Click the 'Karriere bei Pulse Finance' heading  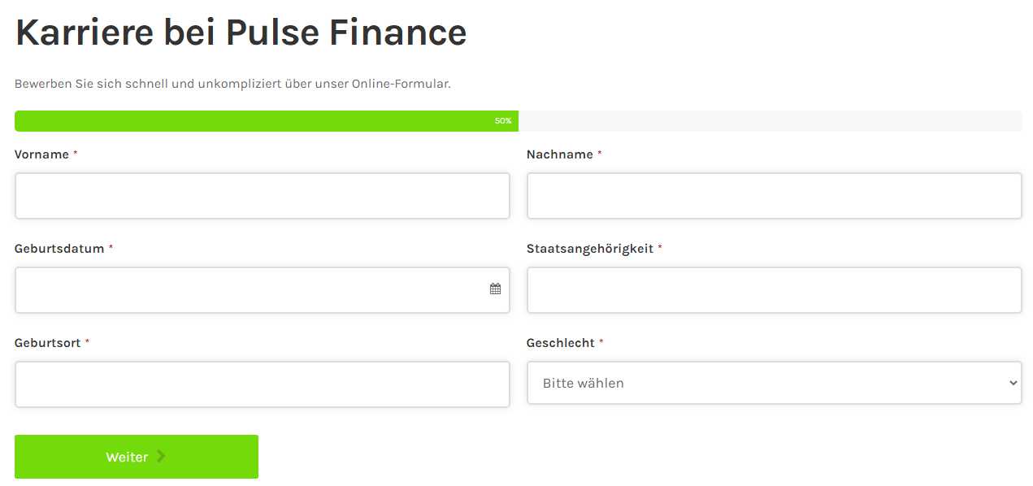tap(241, 33)
